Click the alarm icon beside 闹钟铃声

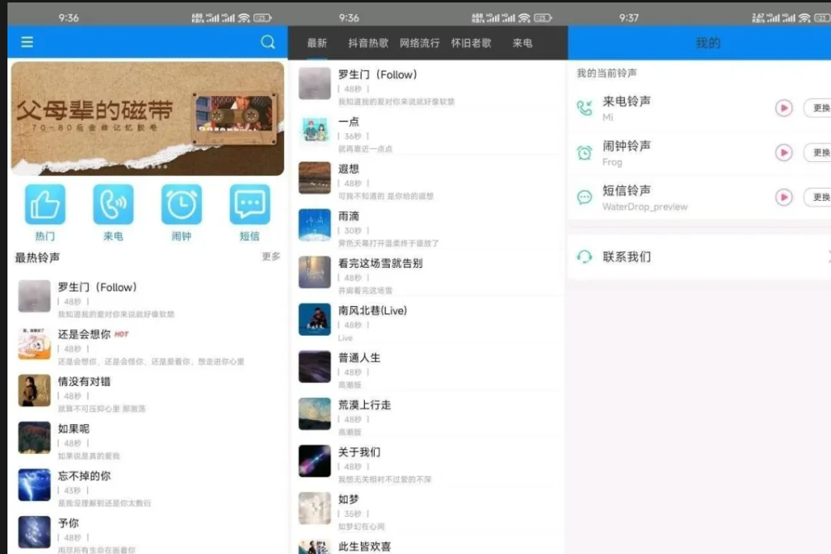tap(584, 152)
